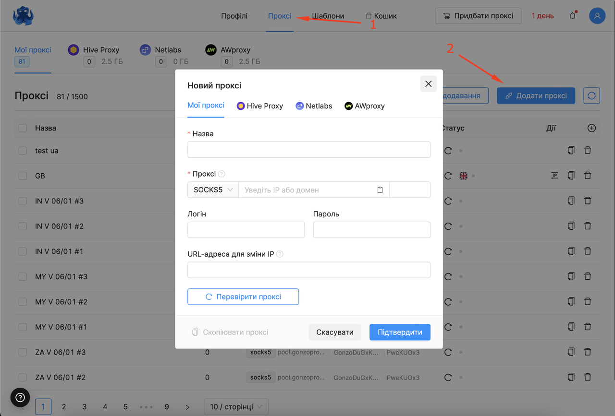
Task: Click the add column plus icon
Action: [591, 128]
